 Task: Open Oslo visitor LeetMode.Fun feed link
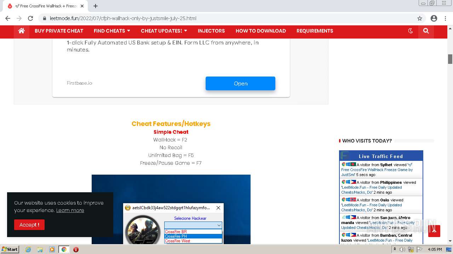pos(372,207)
